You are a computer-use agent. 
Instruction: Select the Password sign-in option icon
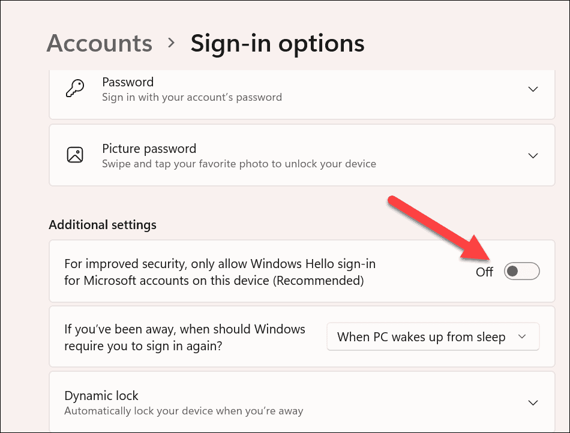click(74, 88)
